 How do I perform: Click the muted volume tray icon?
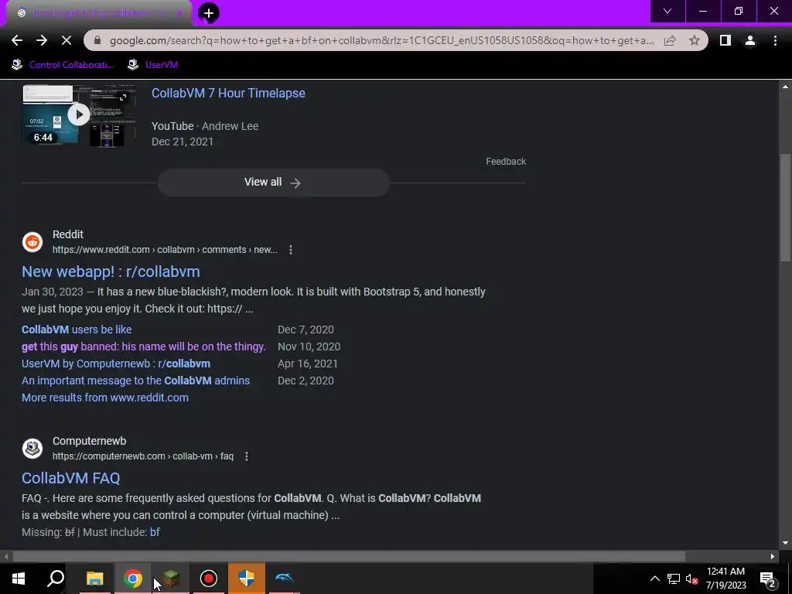coord(692,579)
